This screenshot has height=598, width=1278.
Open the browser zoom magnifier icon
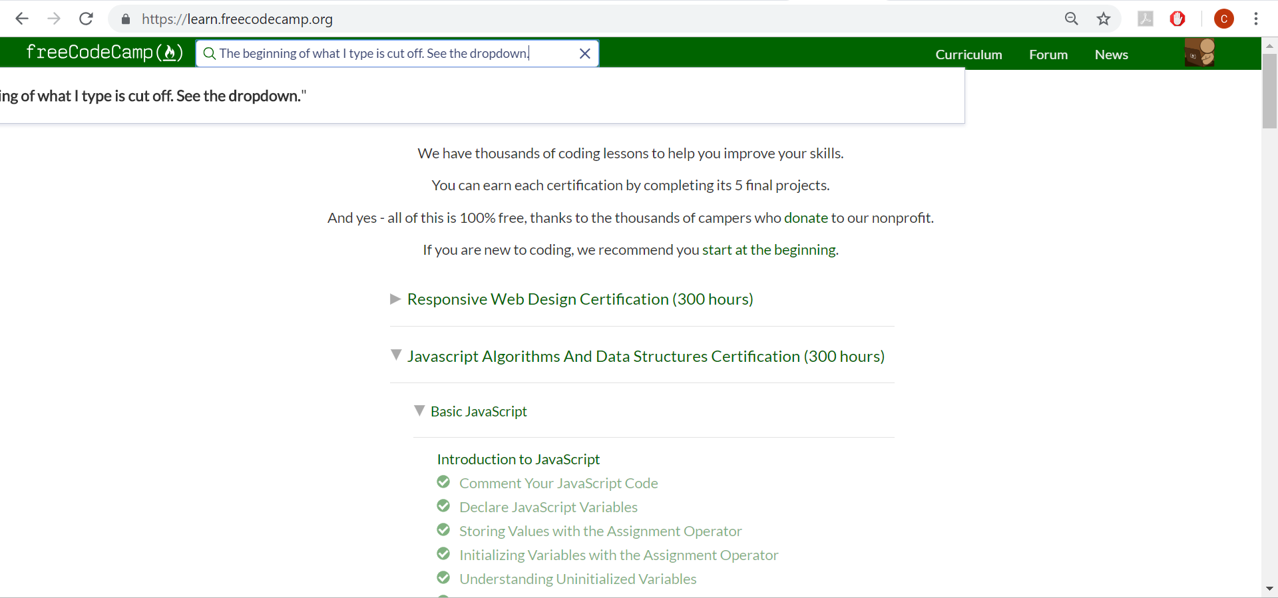click(x=1071, y=19)
